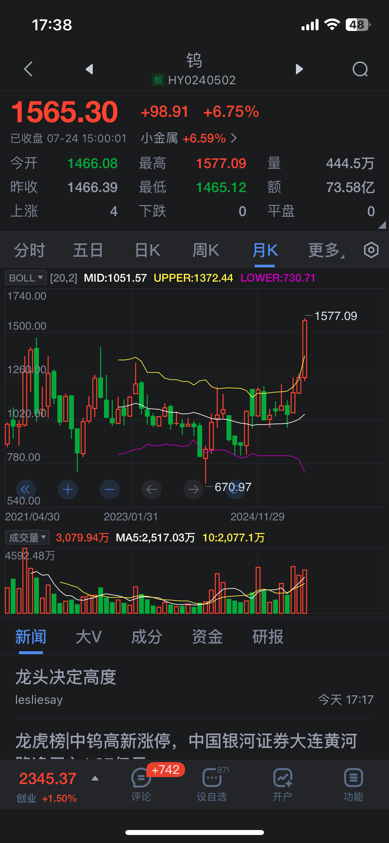
Task: Tap the MID:1051.57 indicator label
Action: pos(115,278)
